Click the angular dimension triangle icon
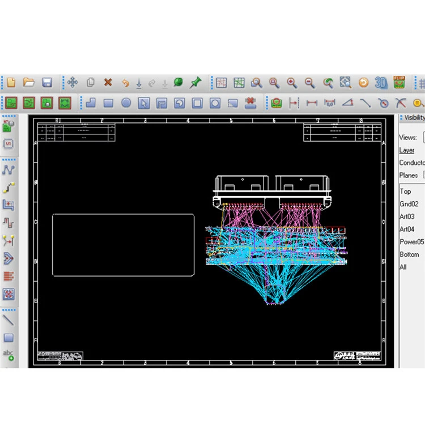 pos(347,103)
